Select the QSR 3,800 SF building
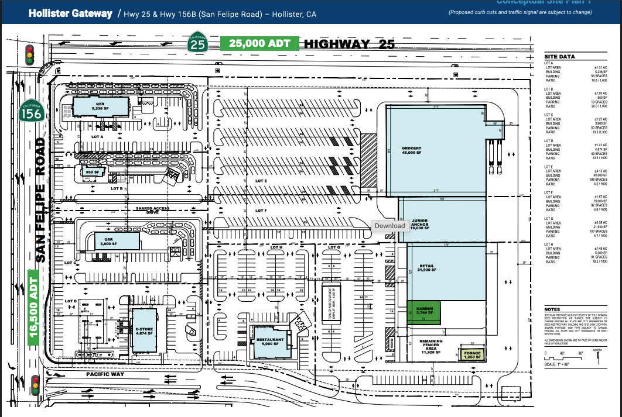The image size is (622, 417). 117,241
